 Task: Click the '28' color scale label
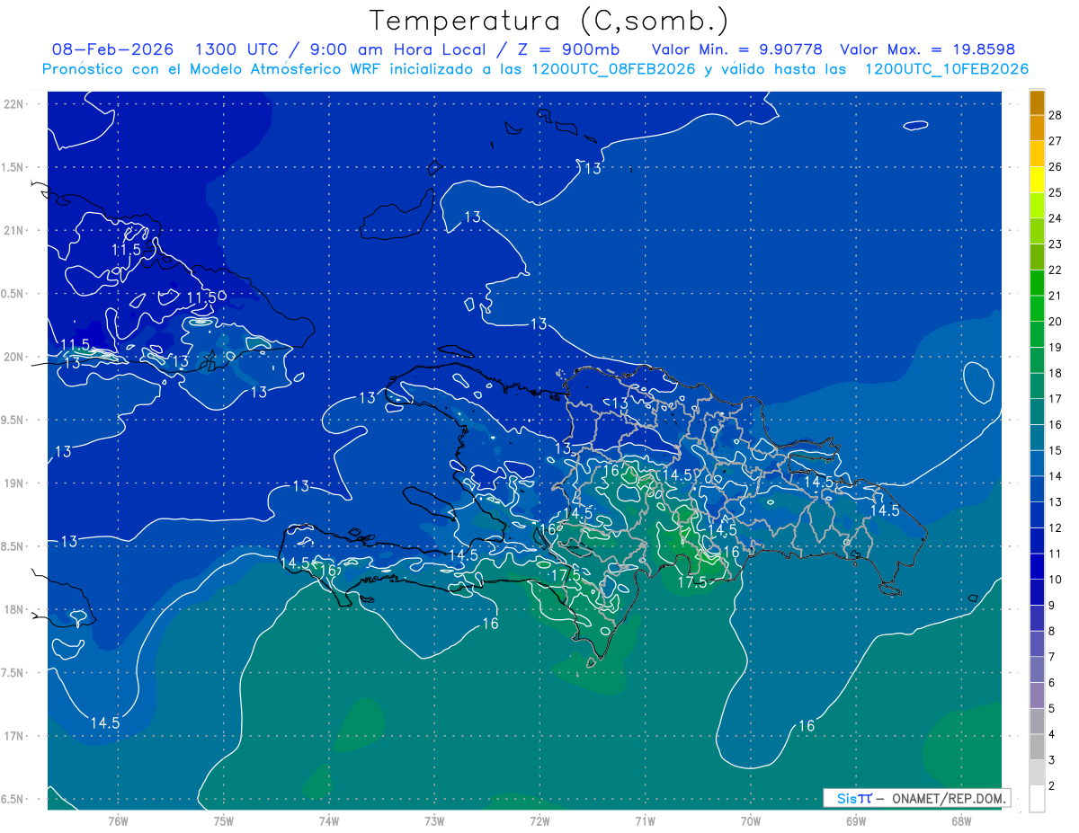1056,115
